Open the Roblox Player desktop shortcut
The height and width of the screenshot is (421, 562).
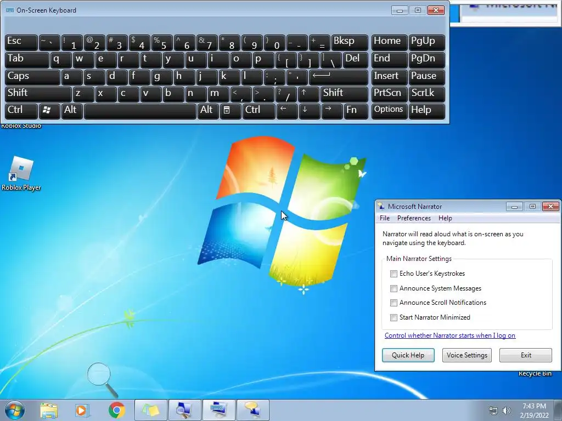pos(21,174)
